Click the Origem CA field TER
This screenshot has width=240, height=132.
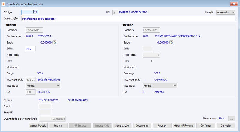[x=31, y=92]
